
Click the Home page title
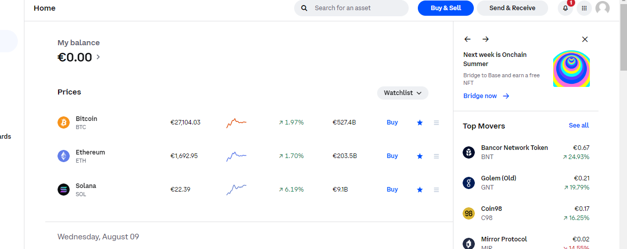45,8
